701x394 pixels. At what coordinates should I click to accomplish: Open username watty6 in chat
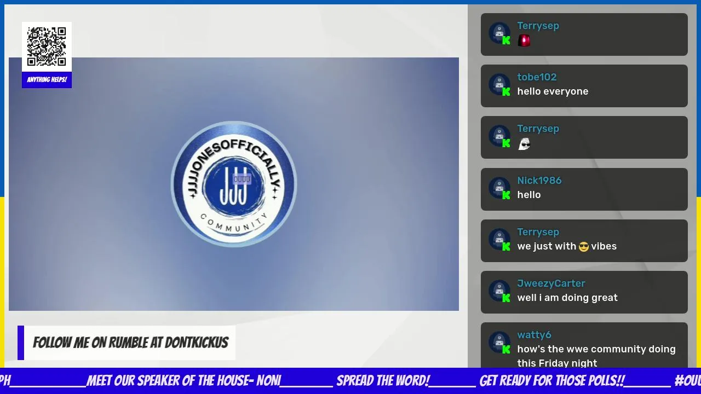(534, 335)
